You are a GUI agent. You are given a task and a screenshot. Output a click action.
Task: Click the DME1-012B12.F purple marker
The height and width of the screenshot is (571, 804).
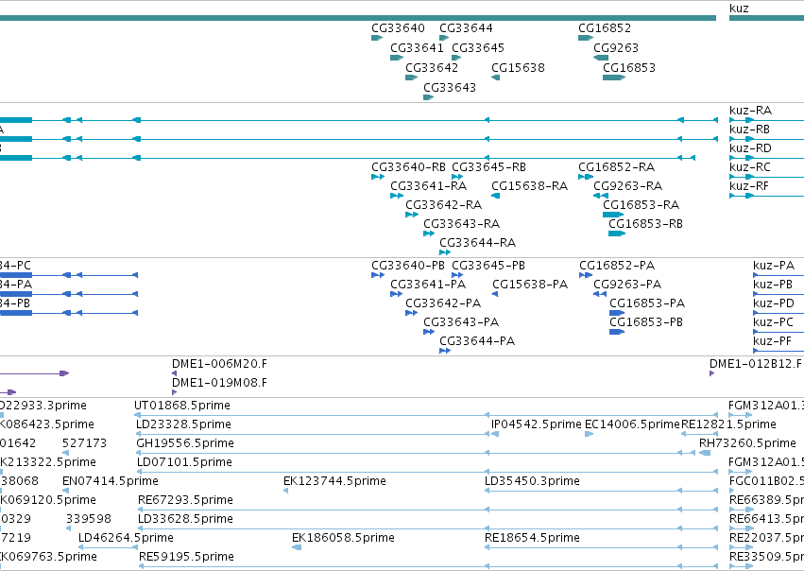tap(711, 373)
